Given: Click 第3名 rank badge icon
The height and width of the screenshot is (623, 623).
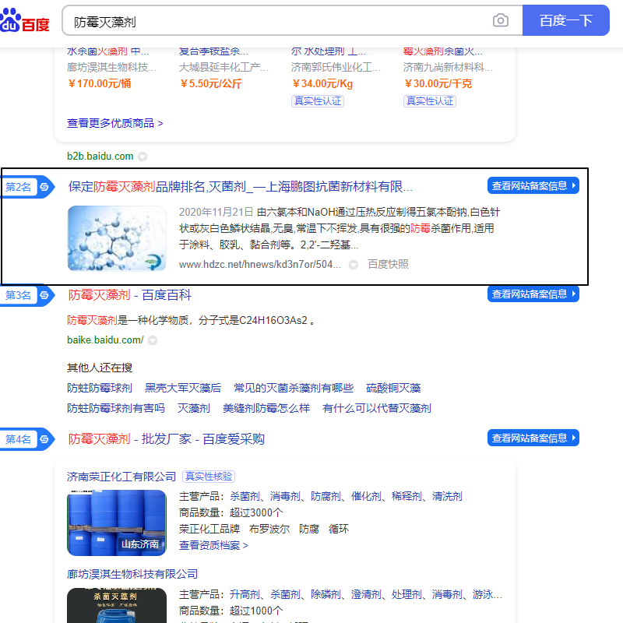Looking at the screenshot, I should point(27,295).
